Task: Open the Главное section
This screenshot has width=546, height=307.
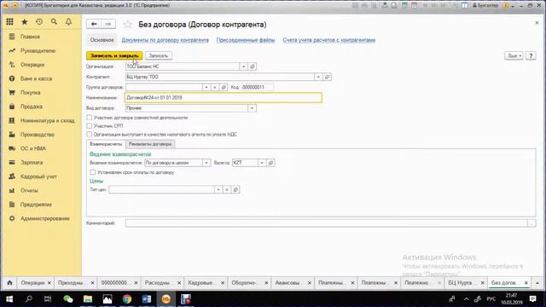Action: click(x=30, y=37)
